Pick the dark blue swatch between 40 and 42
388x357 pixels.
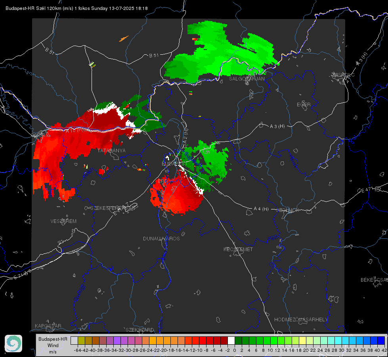381,340
